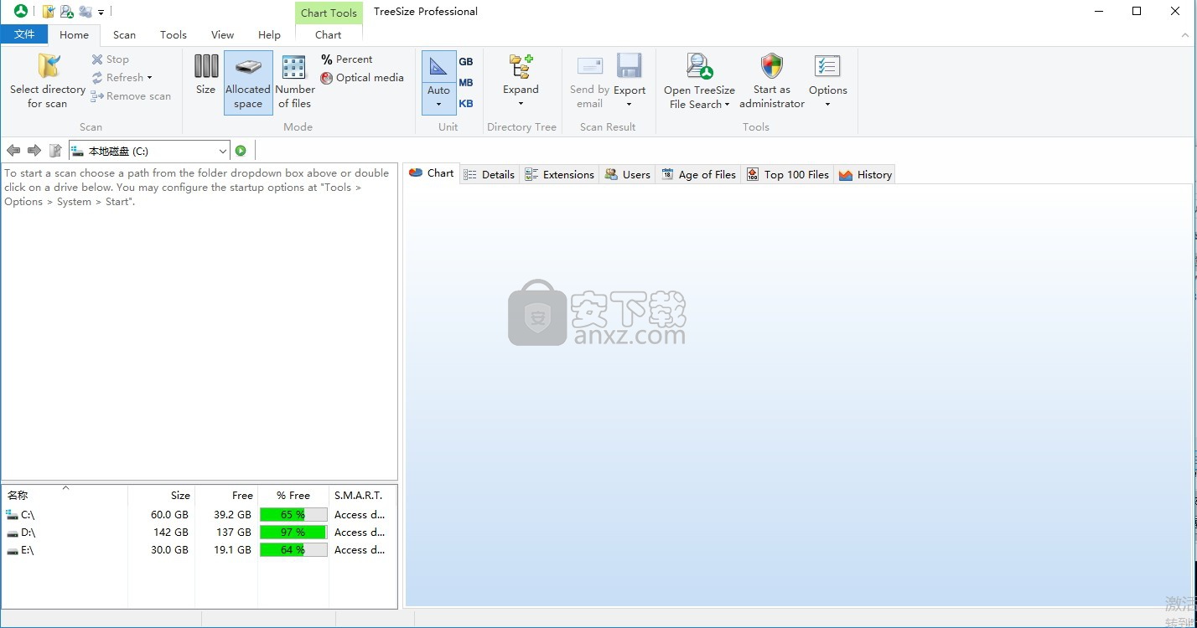Go forward with the right arrow

[34, 151]
